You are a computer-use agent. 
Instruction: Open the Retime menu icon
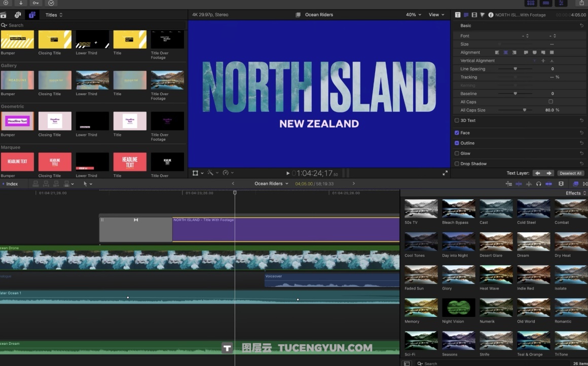226,173
